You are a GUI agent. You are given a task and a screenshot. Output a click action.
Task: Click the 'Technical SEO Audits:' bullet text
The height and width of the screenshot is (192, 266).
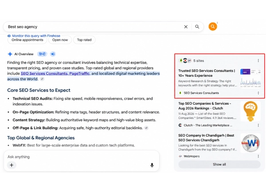[x=32, y=99]
